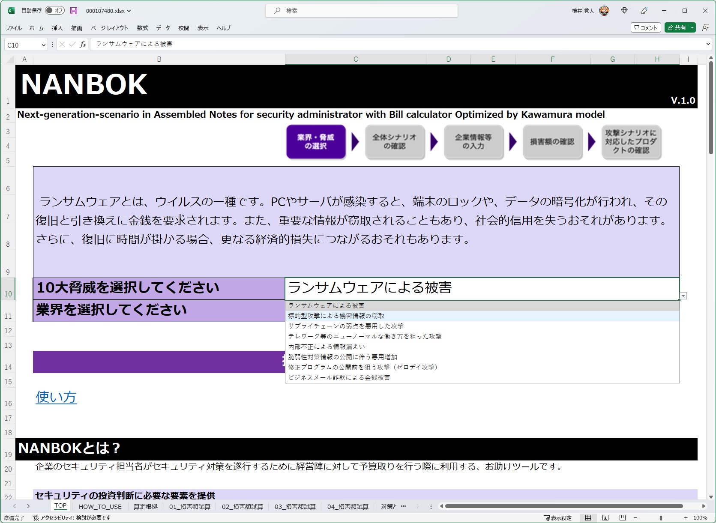This screenshot has width=716, height=523.
Task: Click the feedback person icon beside 共有
Action: pos(705,27)
